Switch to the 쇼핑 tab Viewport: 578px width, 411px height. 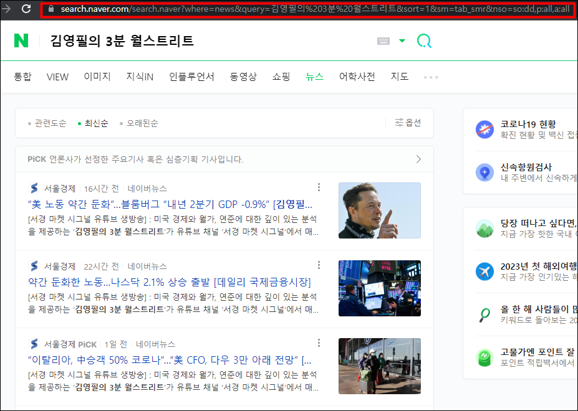click(281, 77)
